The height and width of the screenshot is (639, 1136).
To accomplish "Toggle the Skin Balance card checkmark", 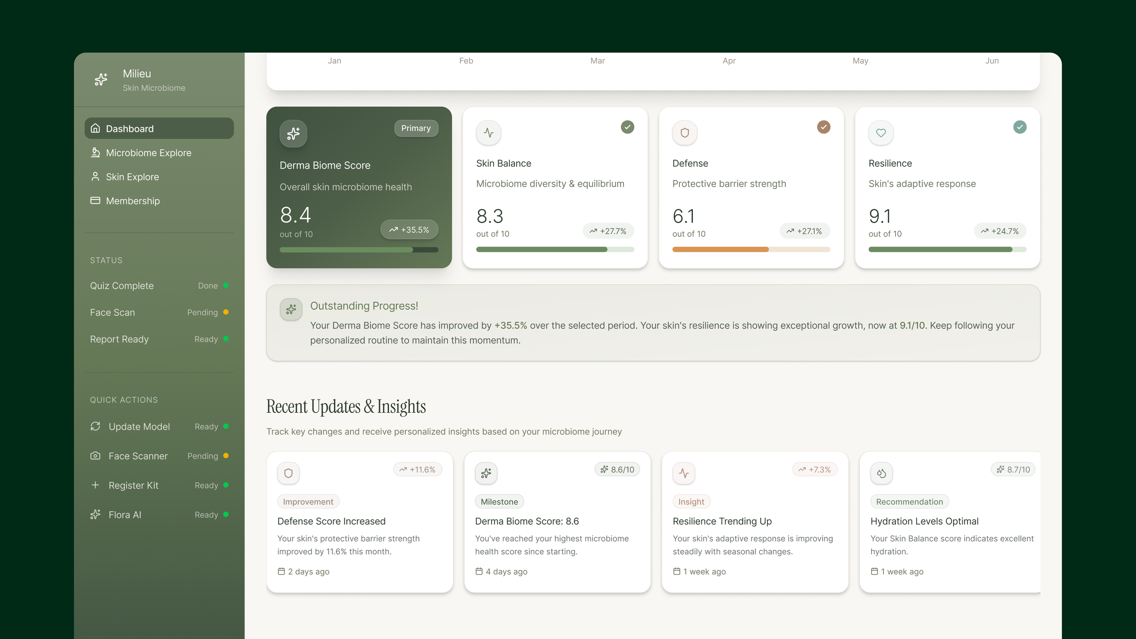I will point(627,127).
